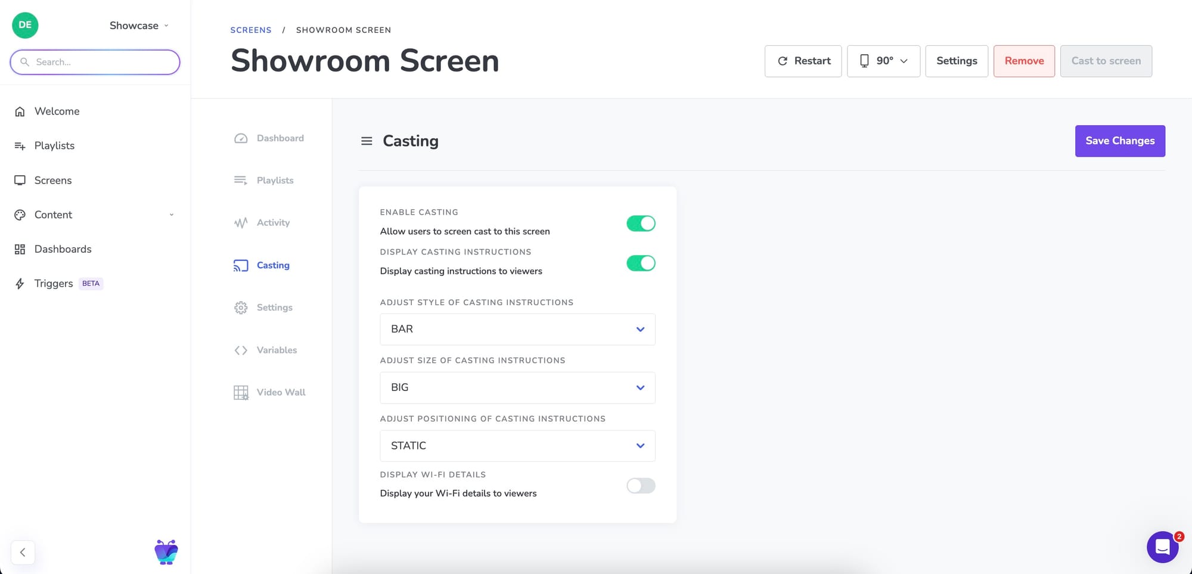Open the positioning dropdown showing STATIC
Image resolution: width=1192 pixels, height=574 pixels.
[x=517, y=446]
